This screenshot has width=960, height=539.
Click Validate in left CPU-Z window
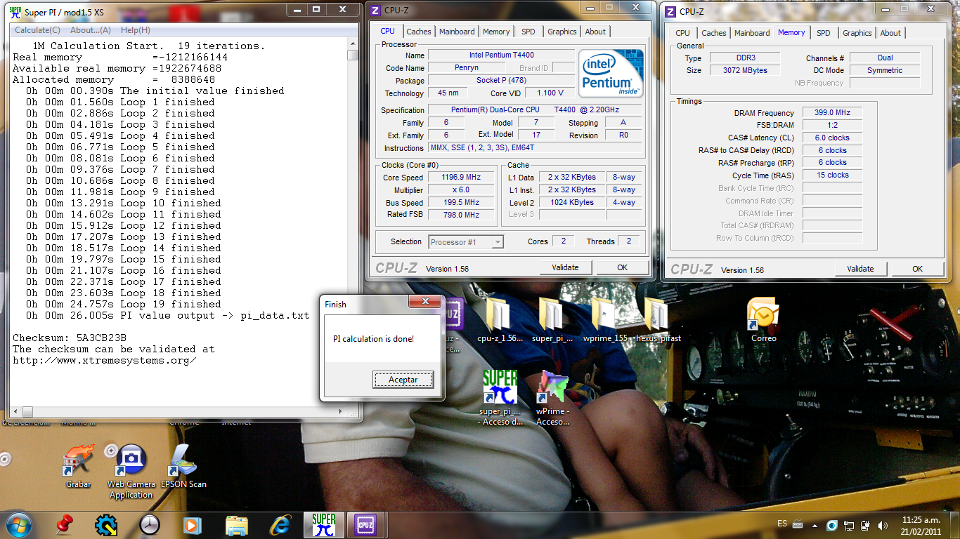(565, 267)
